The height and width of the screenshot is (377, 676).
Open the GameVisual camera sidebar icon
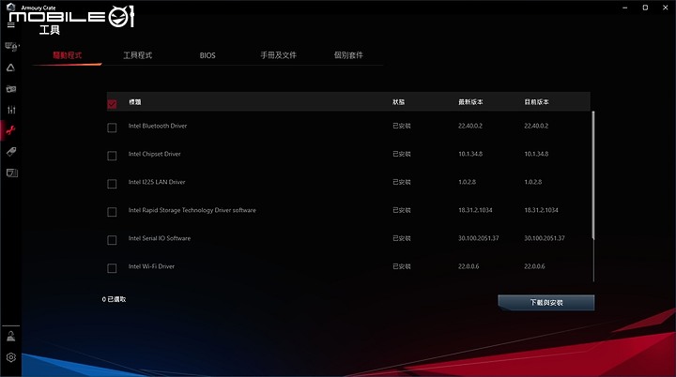(x=11, y=89)
